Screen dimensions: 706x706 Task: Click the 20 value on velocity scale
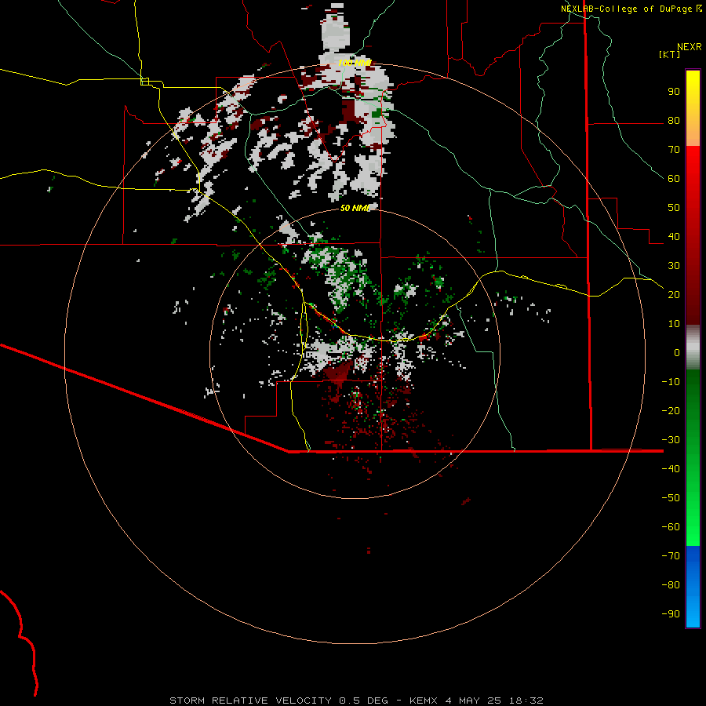[674, 294]
